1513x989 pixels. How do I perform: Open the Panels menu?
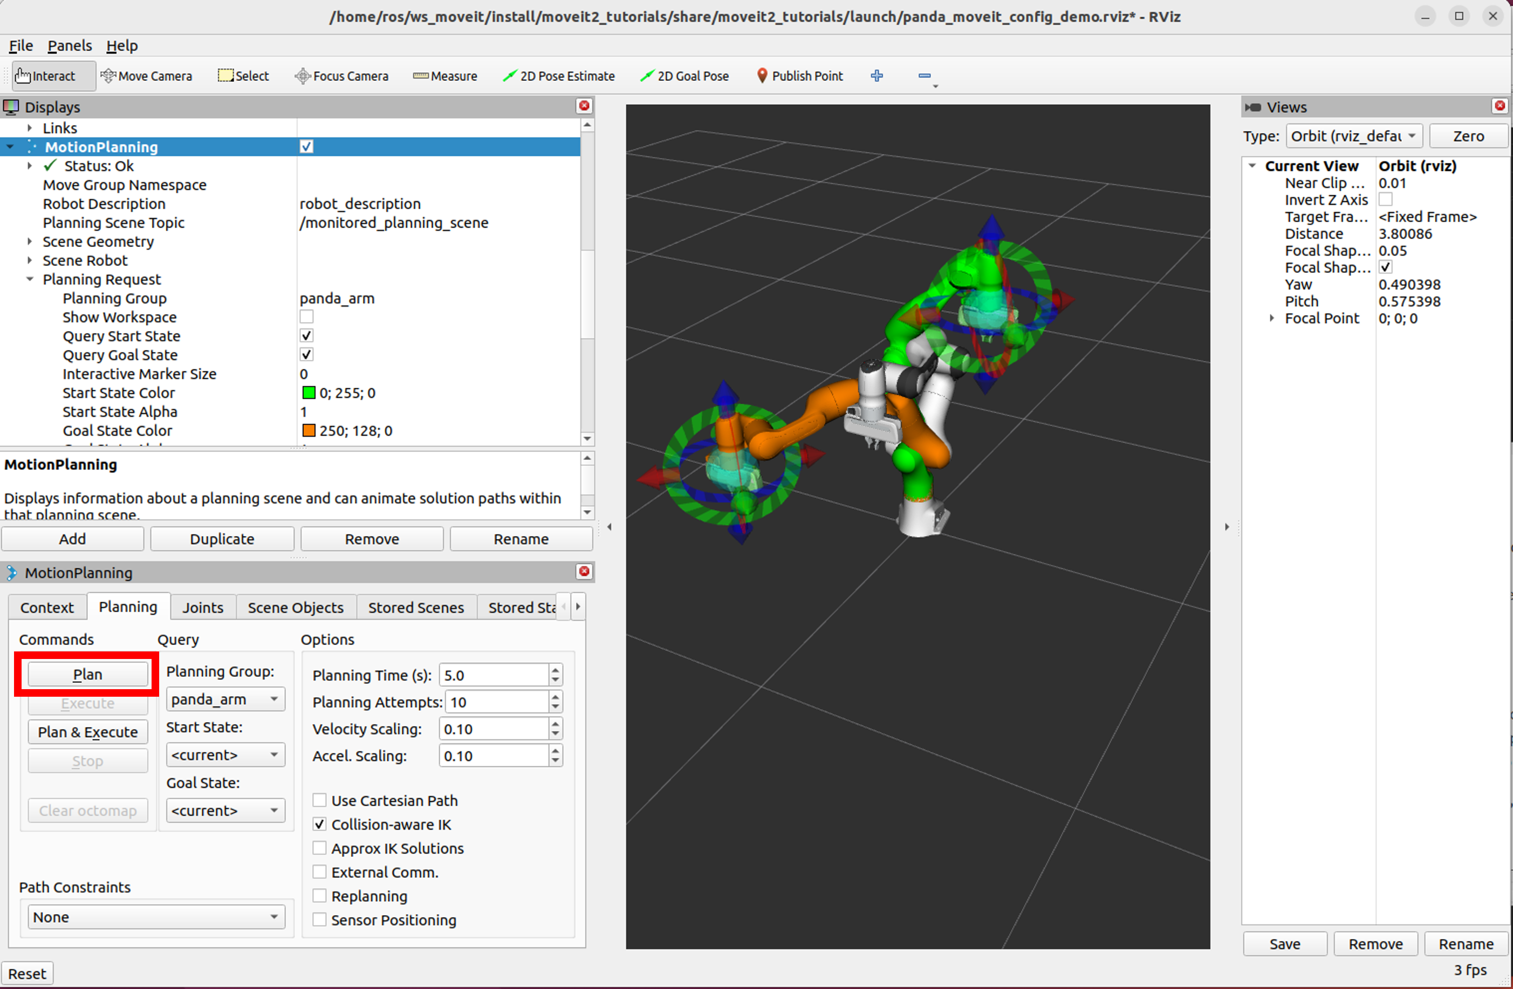pyautogui.click(x=69, y=46)
